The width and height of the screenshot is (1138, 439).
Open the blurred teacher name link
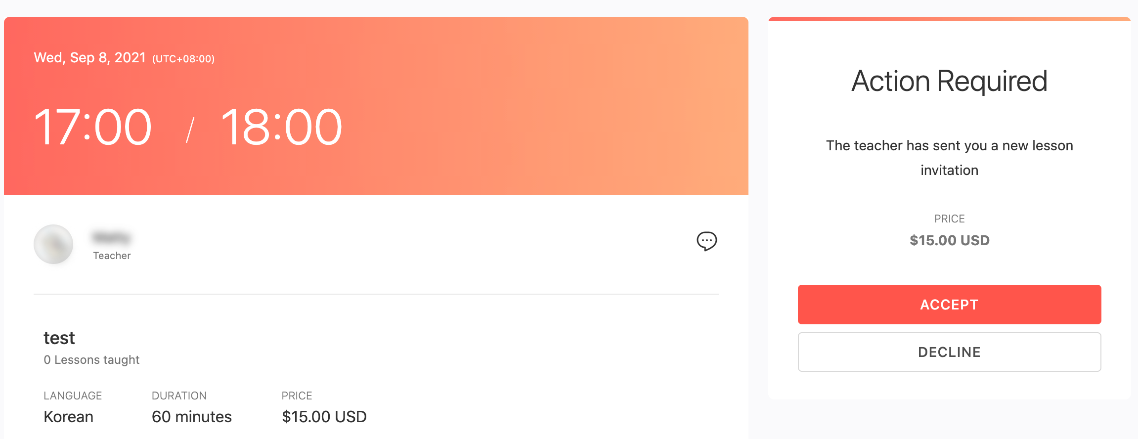coord(112,238)
